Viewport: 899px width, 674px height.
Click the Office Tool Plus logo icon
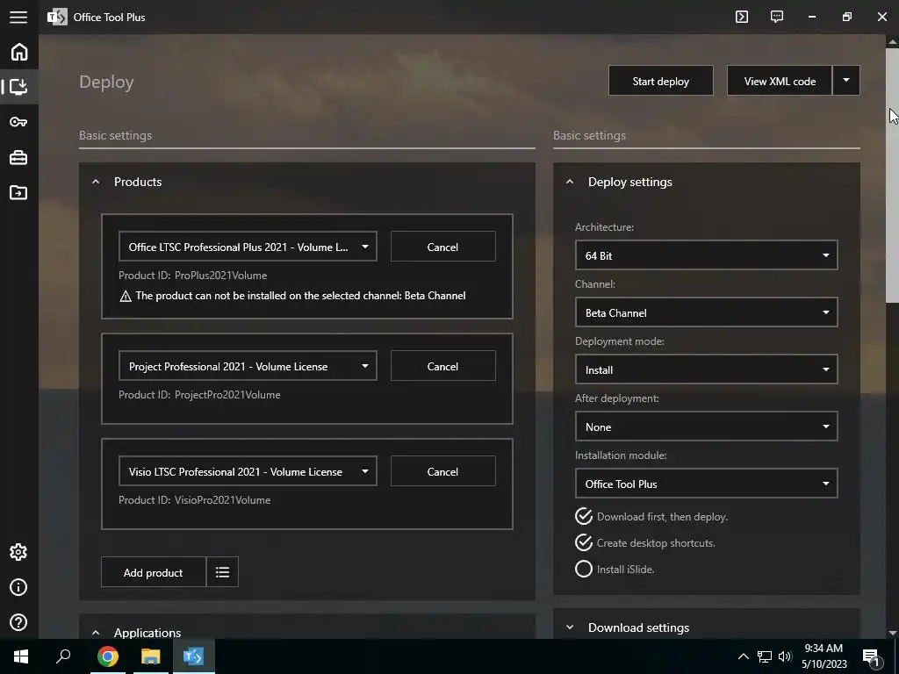coord(57,18)
